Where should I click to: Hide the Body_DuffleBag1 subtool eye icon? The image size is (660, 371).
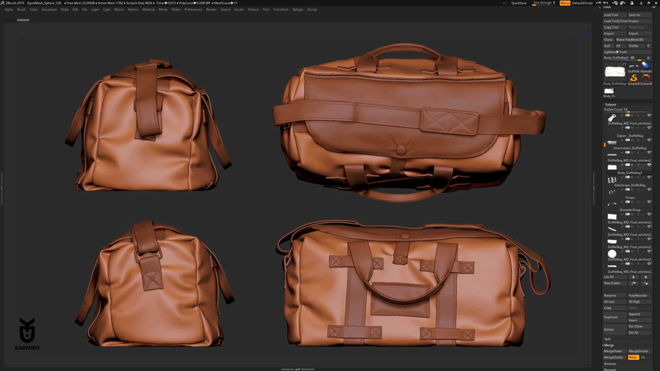coord(649,164)
